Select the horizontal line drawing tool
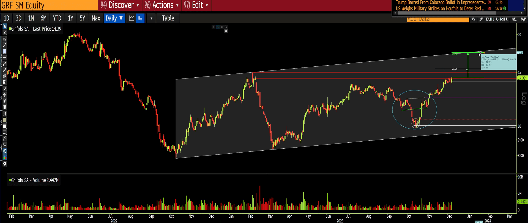528x223 pixels. pyautogui.click(x=5, y=57)
